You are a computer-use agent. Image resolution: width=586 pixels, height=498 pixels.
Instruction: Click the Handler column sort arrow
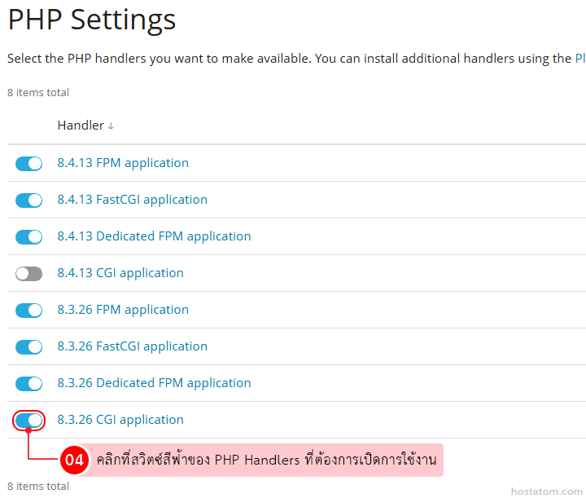tap(111, 126)
